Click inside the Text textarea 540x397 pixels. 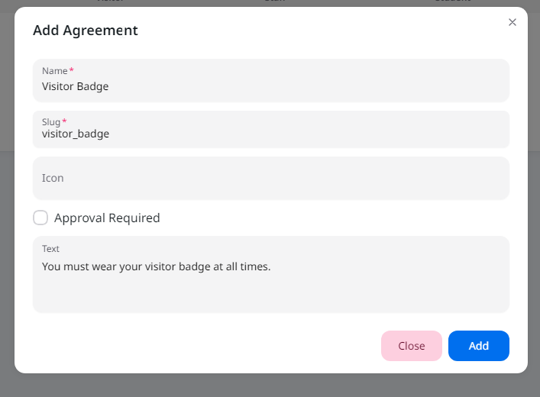pyautogui.click(x=271, y=274)
